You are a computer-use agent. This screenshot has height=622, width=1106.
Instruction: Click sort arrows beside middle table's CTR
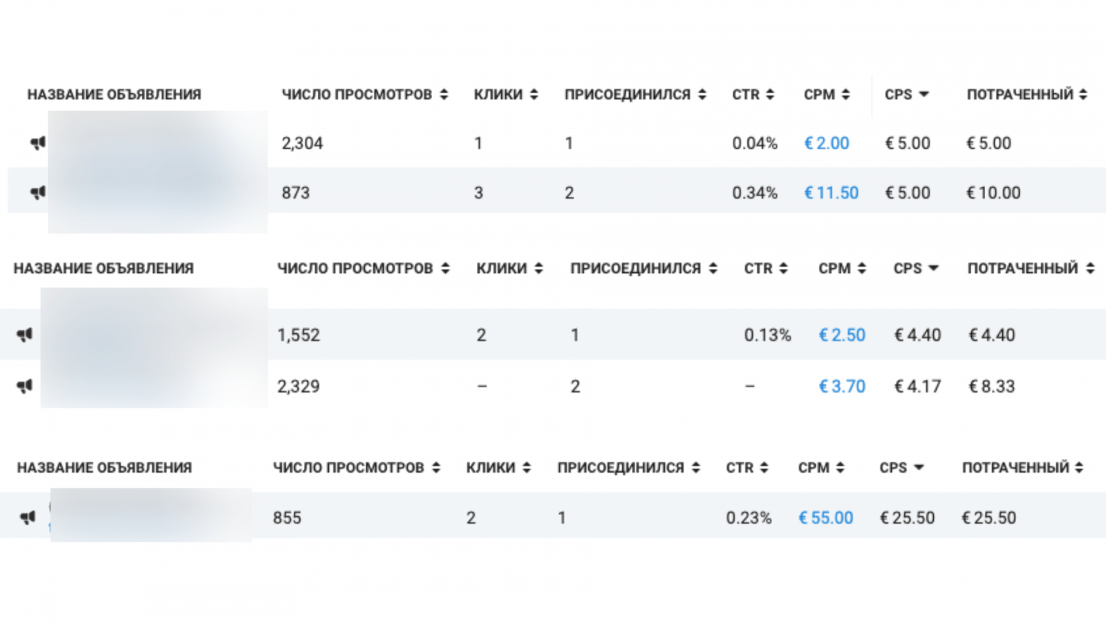pyautogui.click(x=783, y=268)
